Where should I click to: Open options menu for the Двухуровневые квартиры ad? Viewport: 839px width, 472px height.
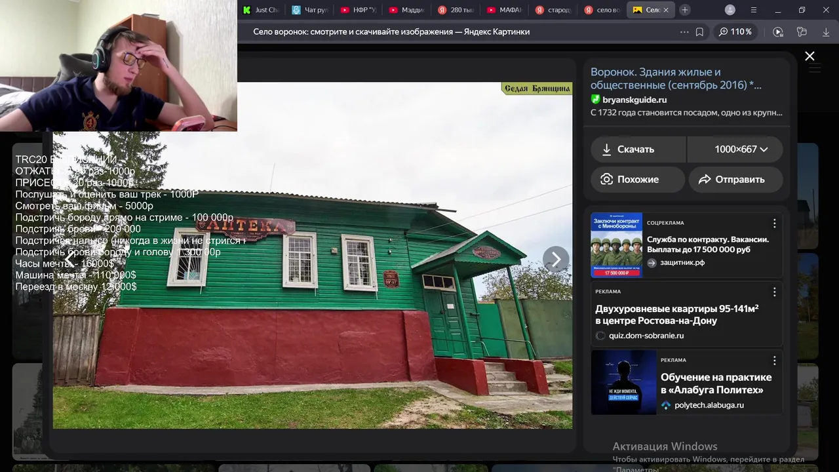coord(774,292)
